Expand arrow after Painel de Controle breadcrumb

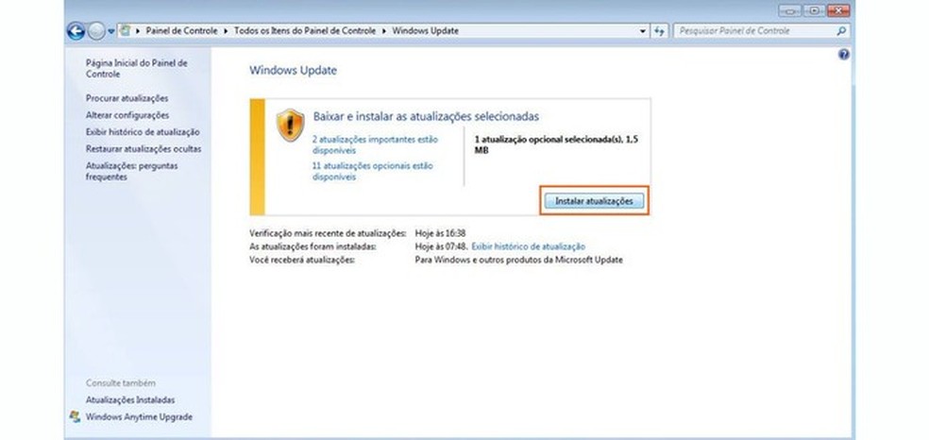pyautogui.click(x=226, y=31)
